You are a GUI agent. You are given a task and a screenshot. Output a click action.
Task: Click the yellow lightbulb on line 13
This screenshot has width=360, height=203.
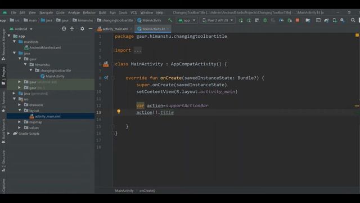(x=119, y=112)
